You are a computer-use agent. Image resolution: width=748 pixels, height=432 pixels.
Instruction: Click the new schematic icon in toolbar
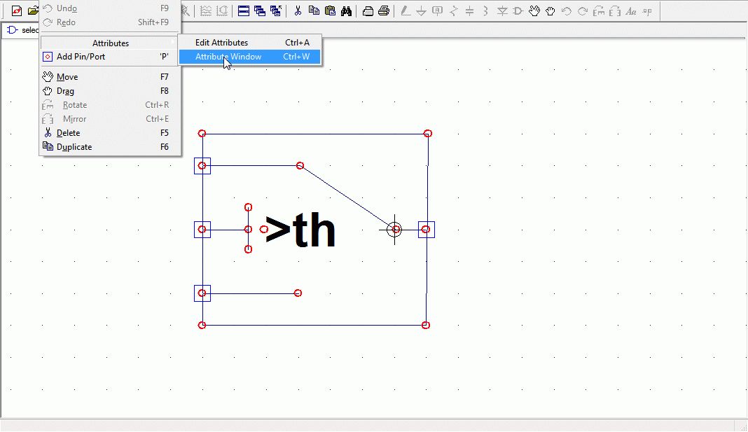[17, 11]
